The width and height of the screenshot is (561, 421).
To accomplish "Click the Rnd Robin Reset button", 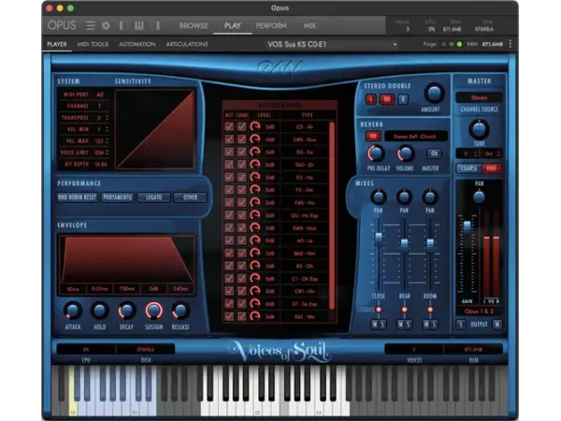I will [78, 197].
